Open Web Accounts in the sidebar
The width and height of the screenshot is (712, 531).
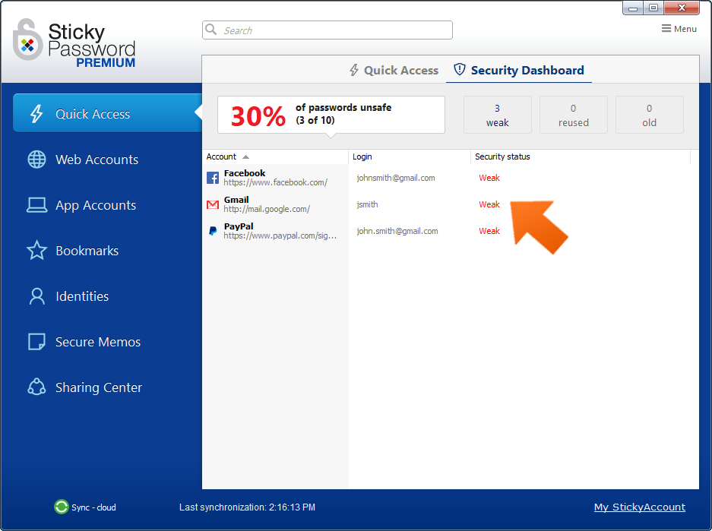97,160
